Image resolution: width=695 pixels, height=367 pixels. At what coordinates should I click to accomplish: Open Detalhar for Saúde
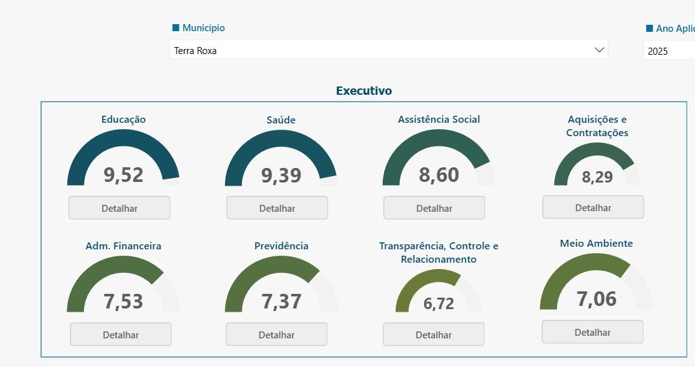[x=277, y=208]
